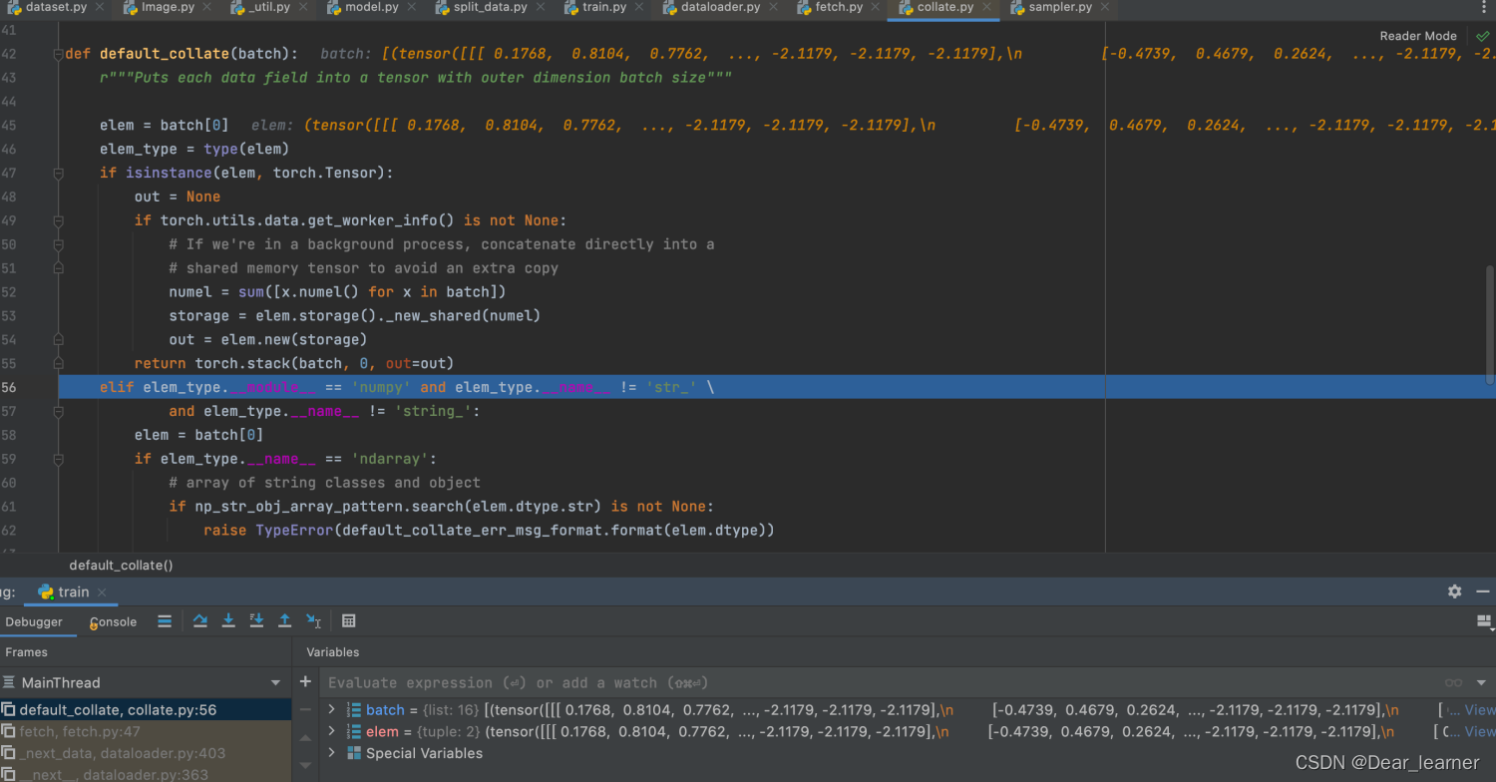Image resolution: width=1496 pixels, height=782 pixels.
Task: Click the editor vertical scrollbar thumb
Action: coord(1491,324)
